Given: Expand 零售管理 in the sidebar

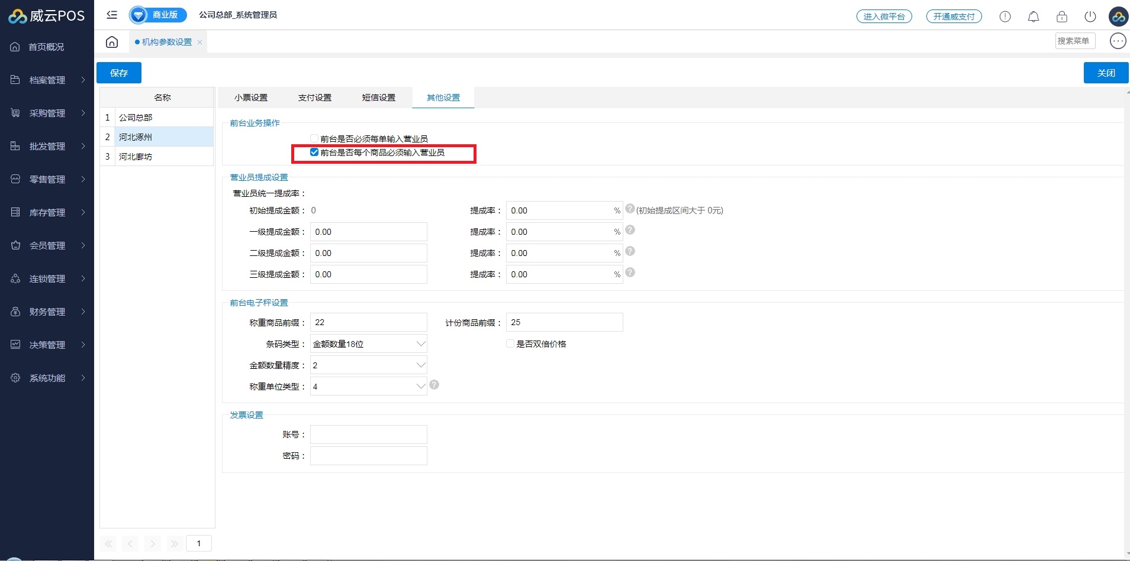Looking at the screenshot, I should point(47,179).
